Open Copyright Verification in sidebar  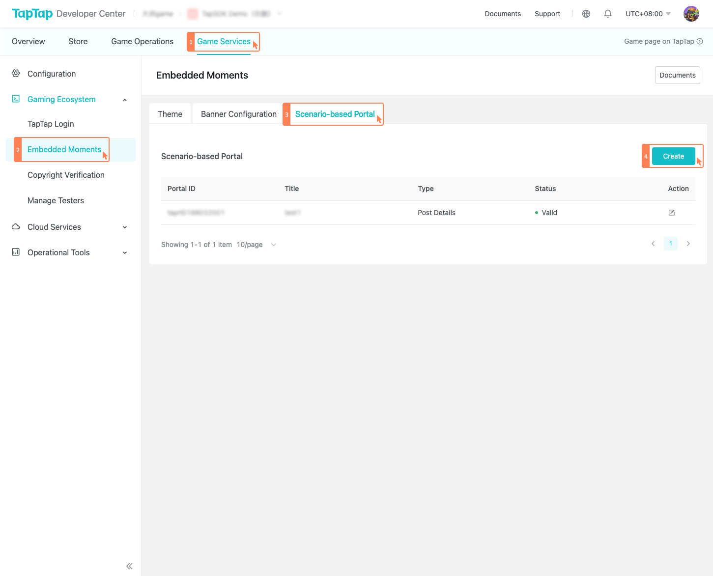66,175
